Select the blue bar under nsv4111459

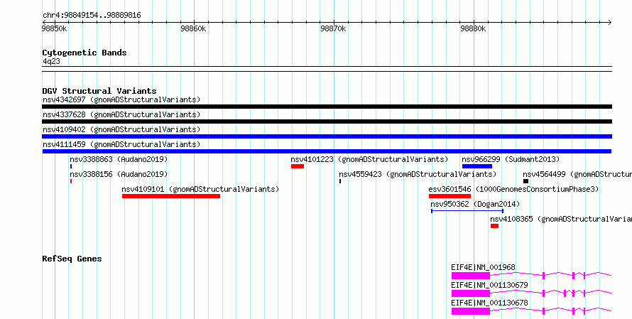[327, 151]
